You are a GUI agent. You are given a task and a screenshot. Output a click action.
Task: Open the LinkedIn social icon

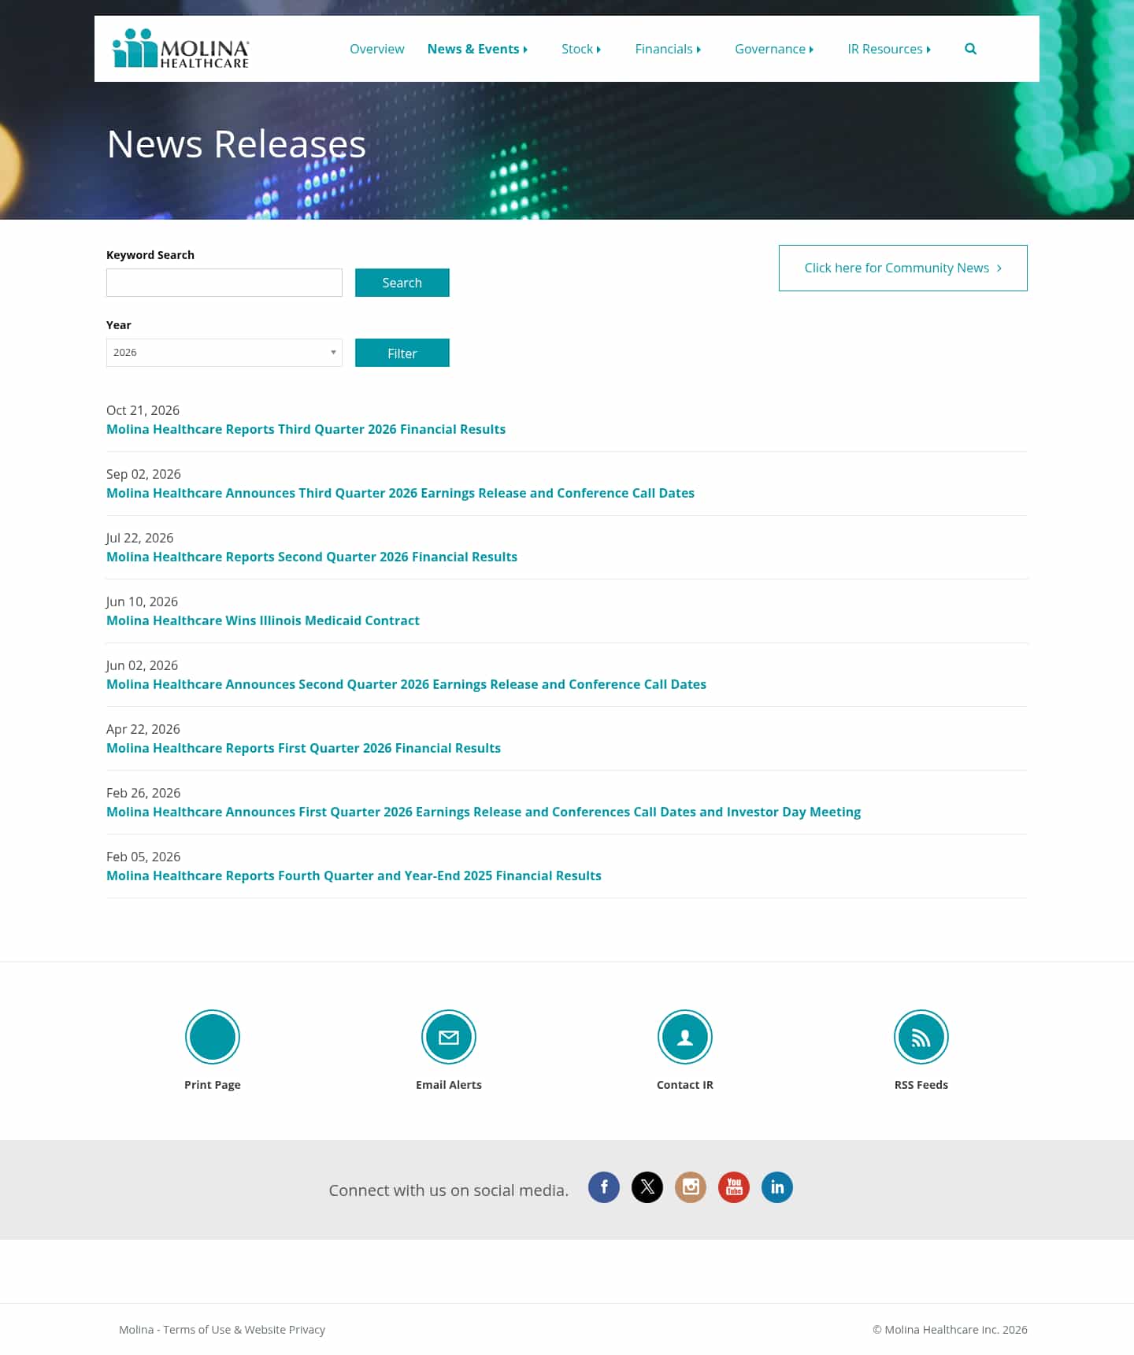777,1187
